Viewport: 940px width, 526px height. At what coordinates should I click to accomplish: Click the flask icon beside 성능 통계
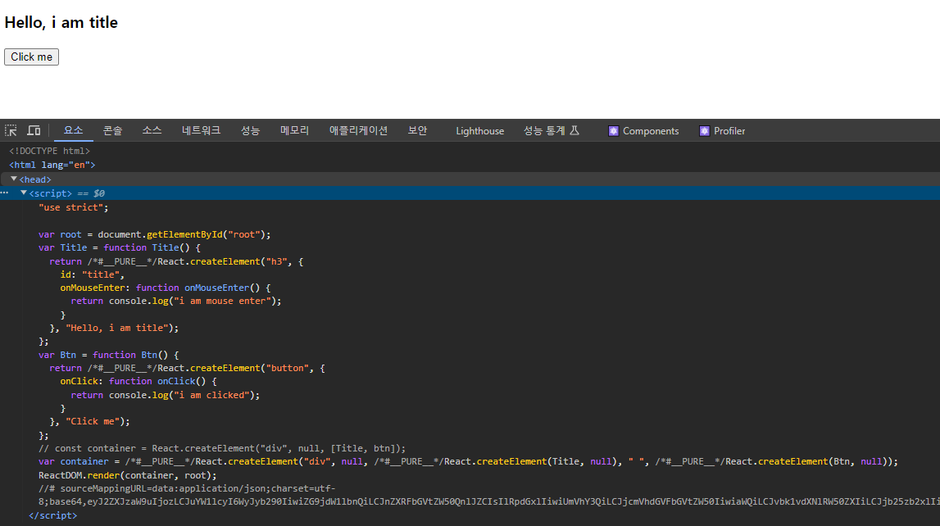(x=574, y=130)
